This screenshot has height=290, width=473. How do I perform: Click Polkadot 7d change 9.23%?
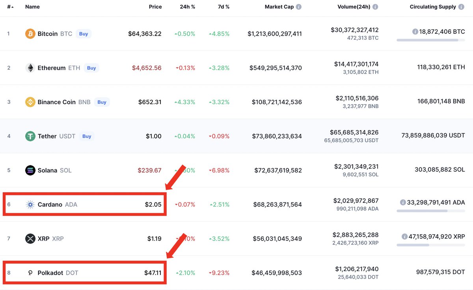coord(219,273)
